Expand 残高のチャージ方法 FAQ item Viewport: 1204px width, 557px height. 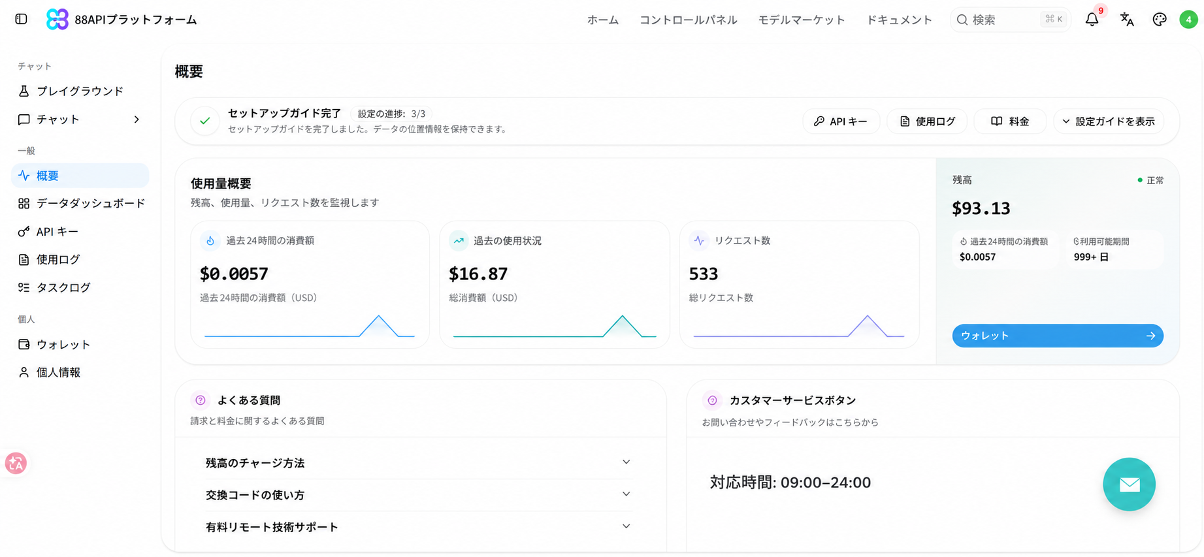click(x=418, y=463)
